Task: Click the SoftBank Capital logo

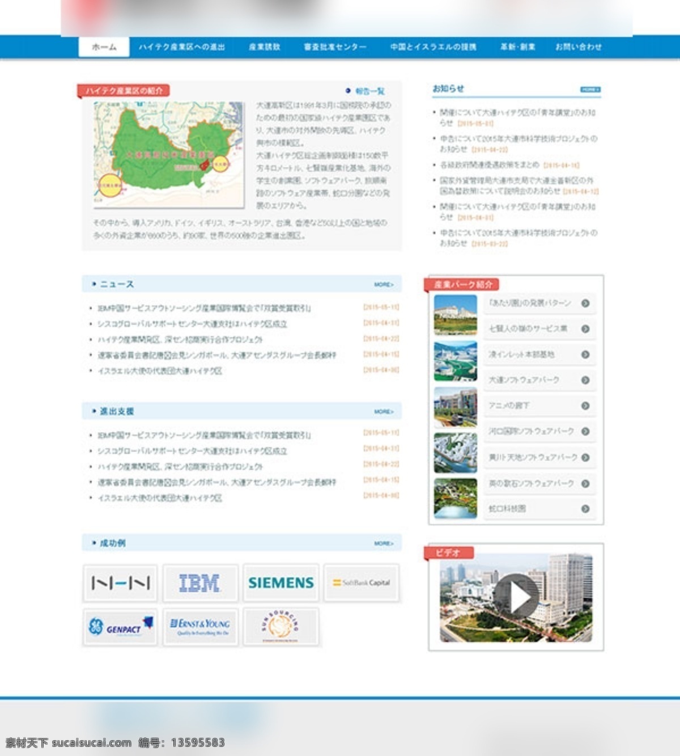Action: pyautogui.click(x=361, y=582)
